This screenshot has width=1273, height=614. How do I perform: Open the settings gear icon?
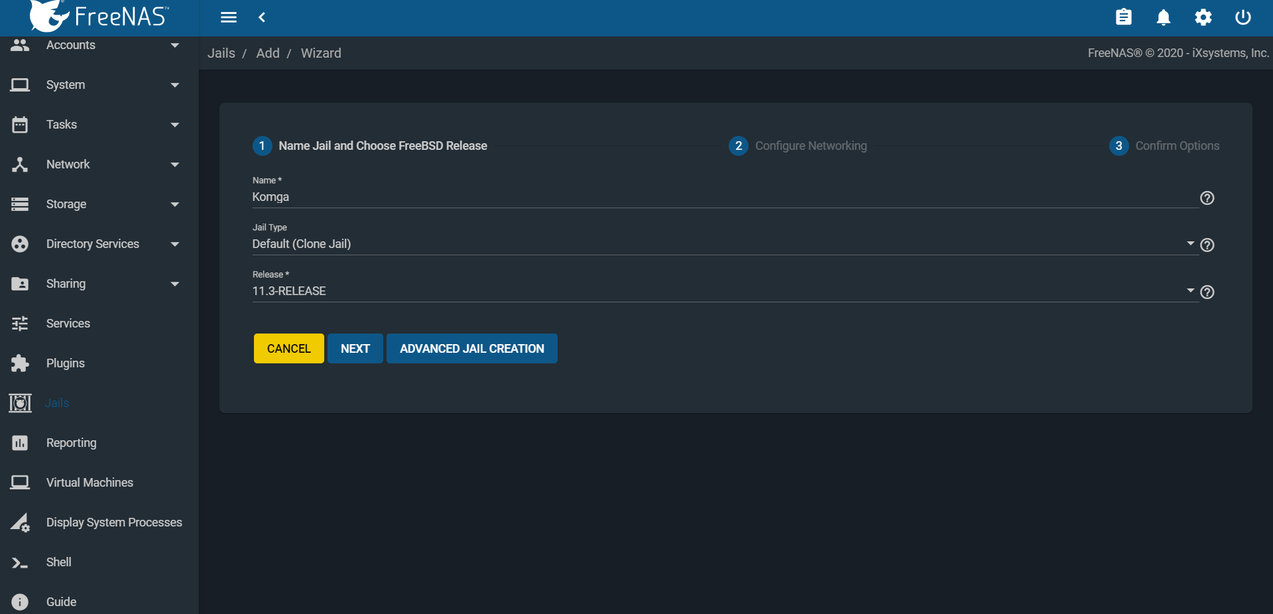1203,17
